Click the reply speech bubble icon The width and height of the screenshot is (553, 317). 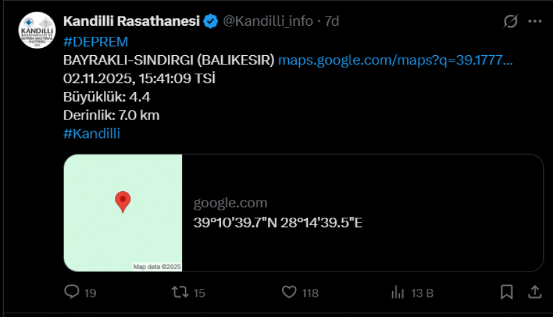click(x=73, y=292)
